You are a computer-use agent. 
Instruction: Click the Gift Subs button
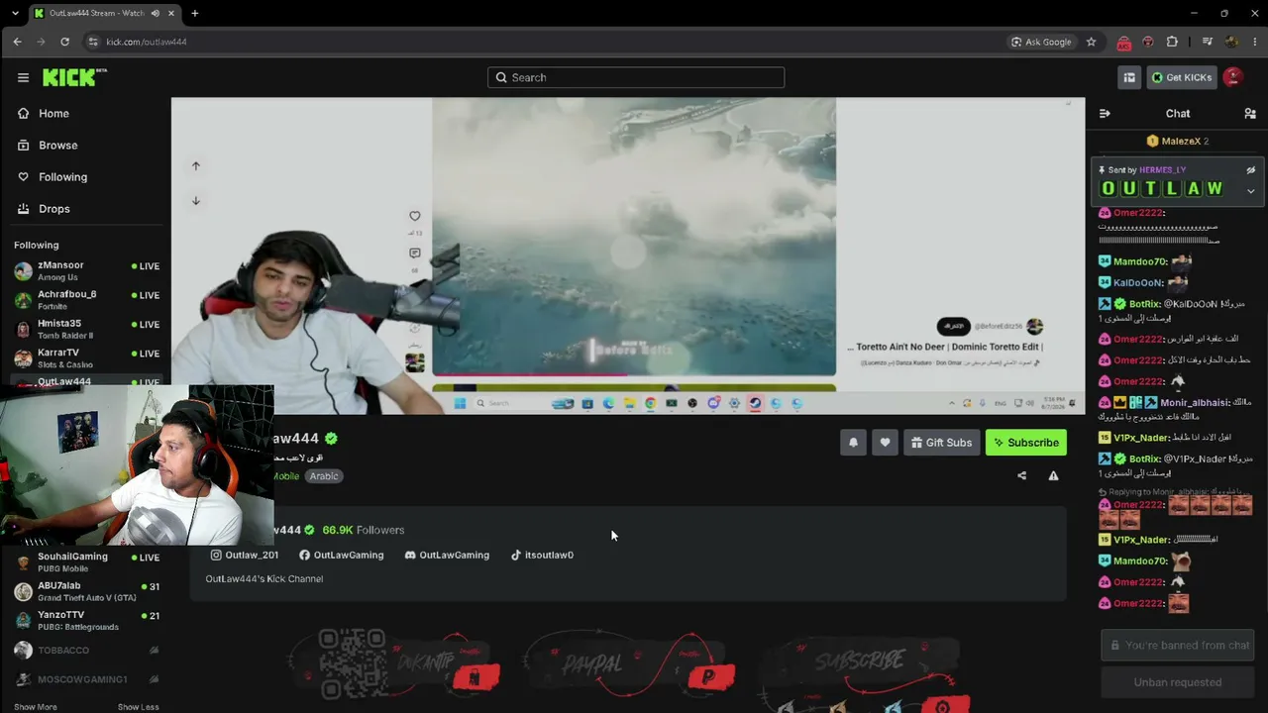click(x=942, y=443)
